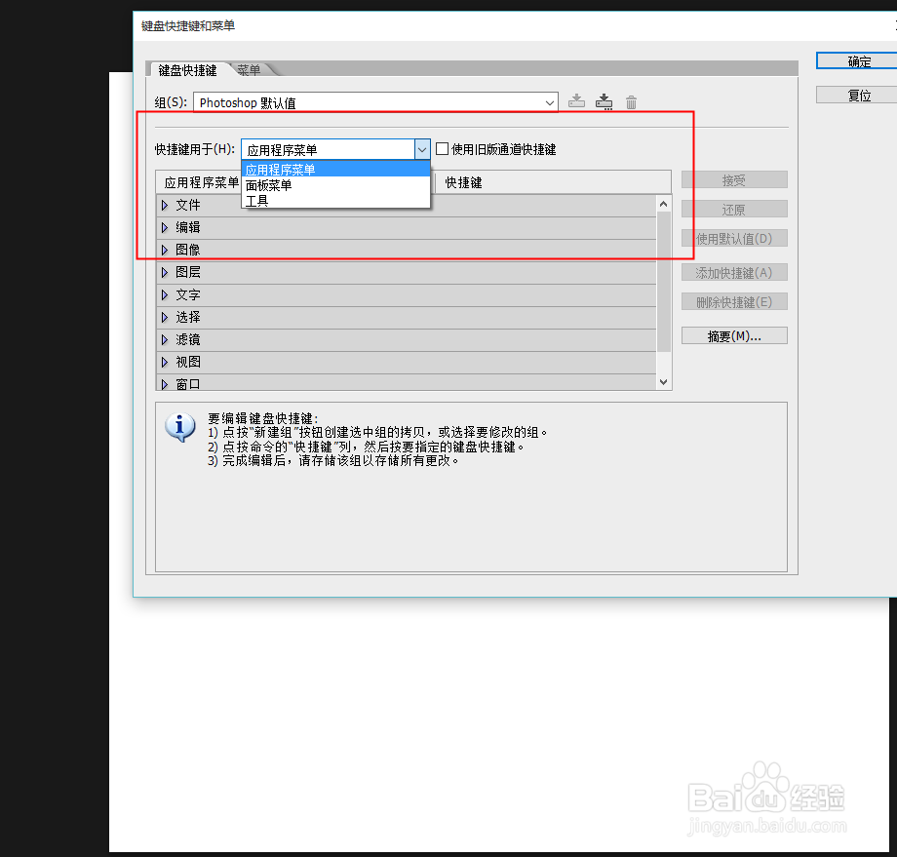Screen dimensions: 897x857
Task: Click 删除快捷键(E) button
Action: pos(734,302)
